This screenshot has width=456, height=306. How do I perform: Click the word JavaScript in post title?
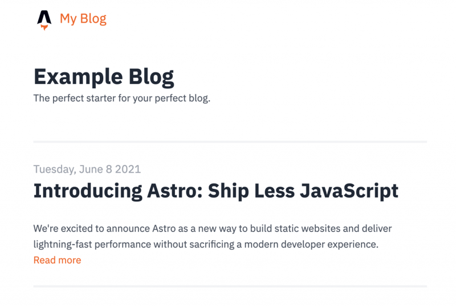pyautogui.click(x=349, y=191)
